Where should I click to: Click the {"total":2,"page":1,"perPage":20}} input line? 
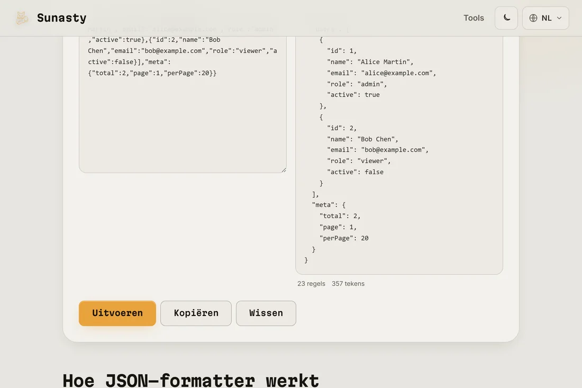pyautogui.click(x=152, y=73)
